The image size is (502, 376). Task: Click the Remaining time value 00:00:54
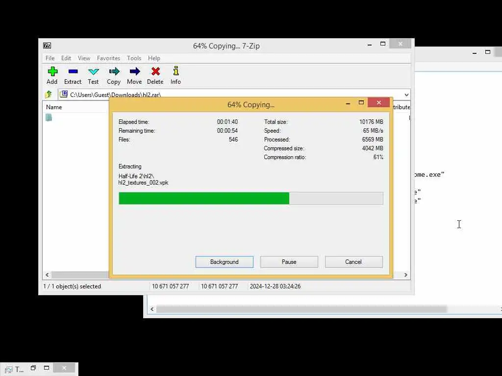coord(227,131)
